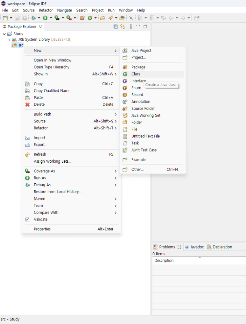Open dropdown next to Forward arrow
This screenshot has width=246, height=324.
(x=189, y=18)
